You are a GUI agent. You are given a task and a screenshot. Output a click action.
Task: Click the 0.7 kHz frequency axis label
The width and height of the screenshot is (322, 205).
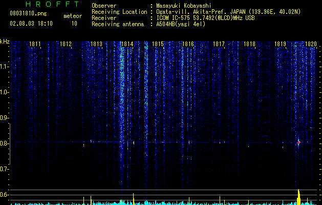pyautogui.click(x=4, y=169)
